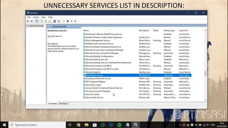228x128 pixels.
Task: Select Qualcomm Atheros WLAN Driver Service row
Action: click(x=137, y=34)
